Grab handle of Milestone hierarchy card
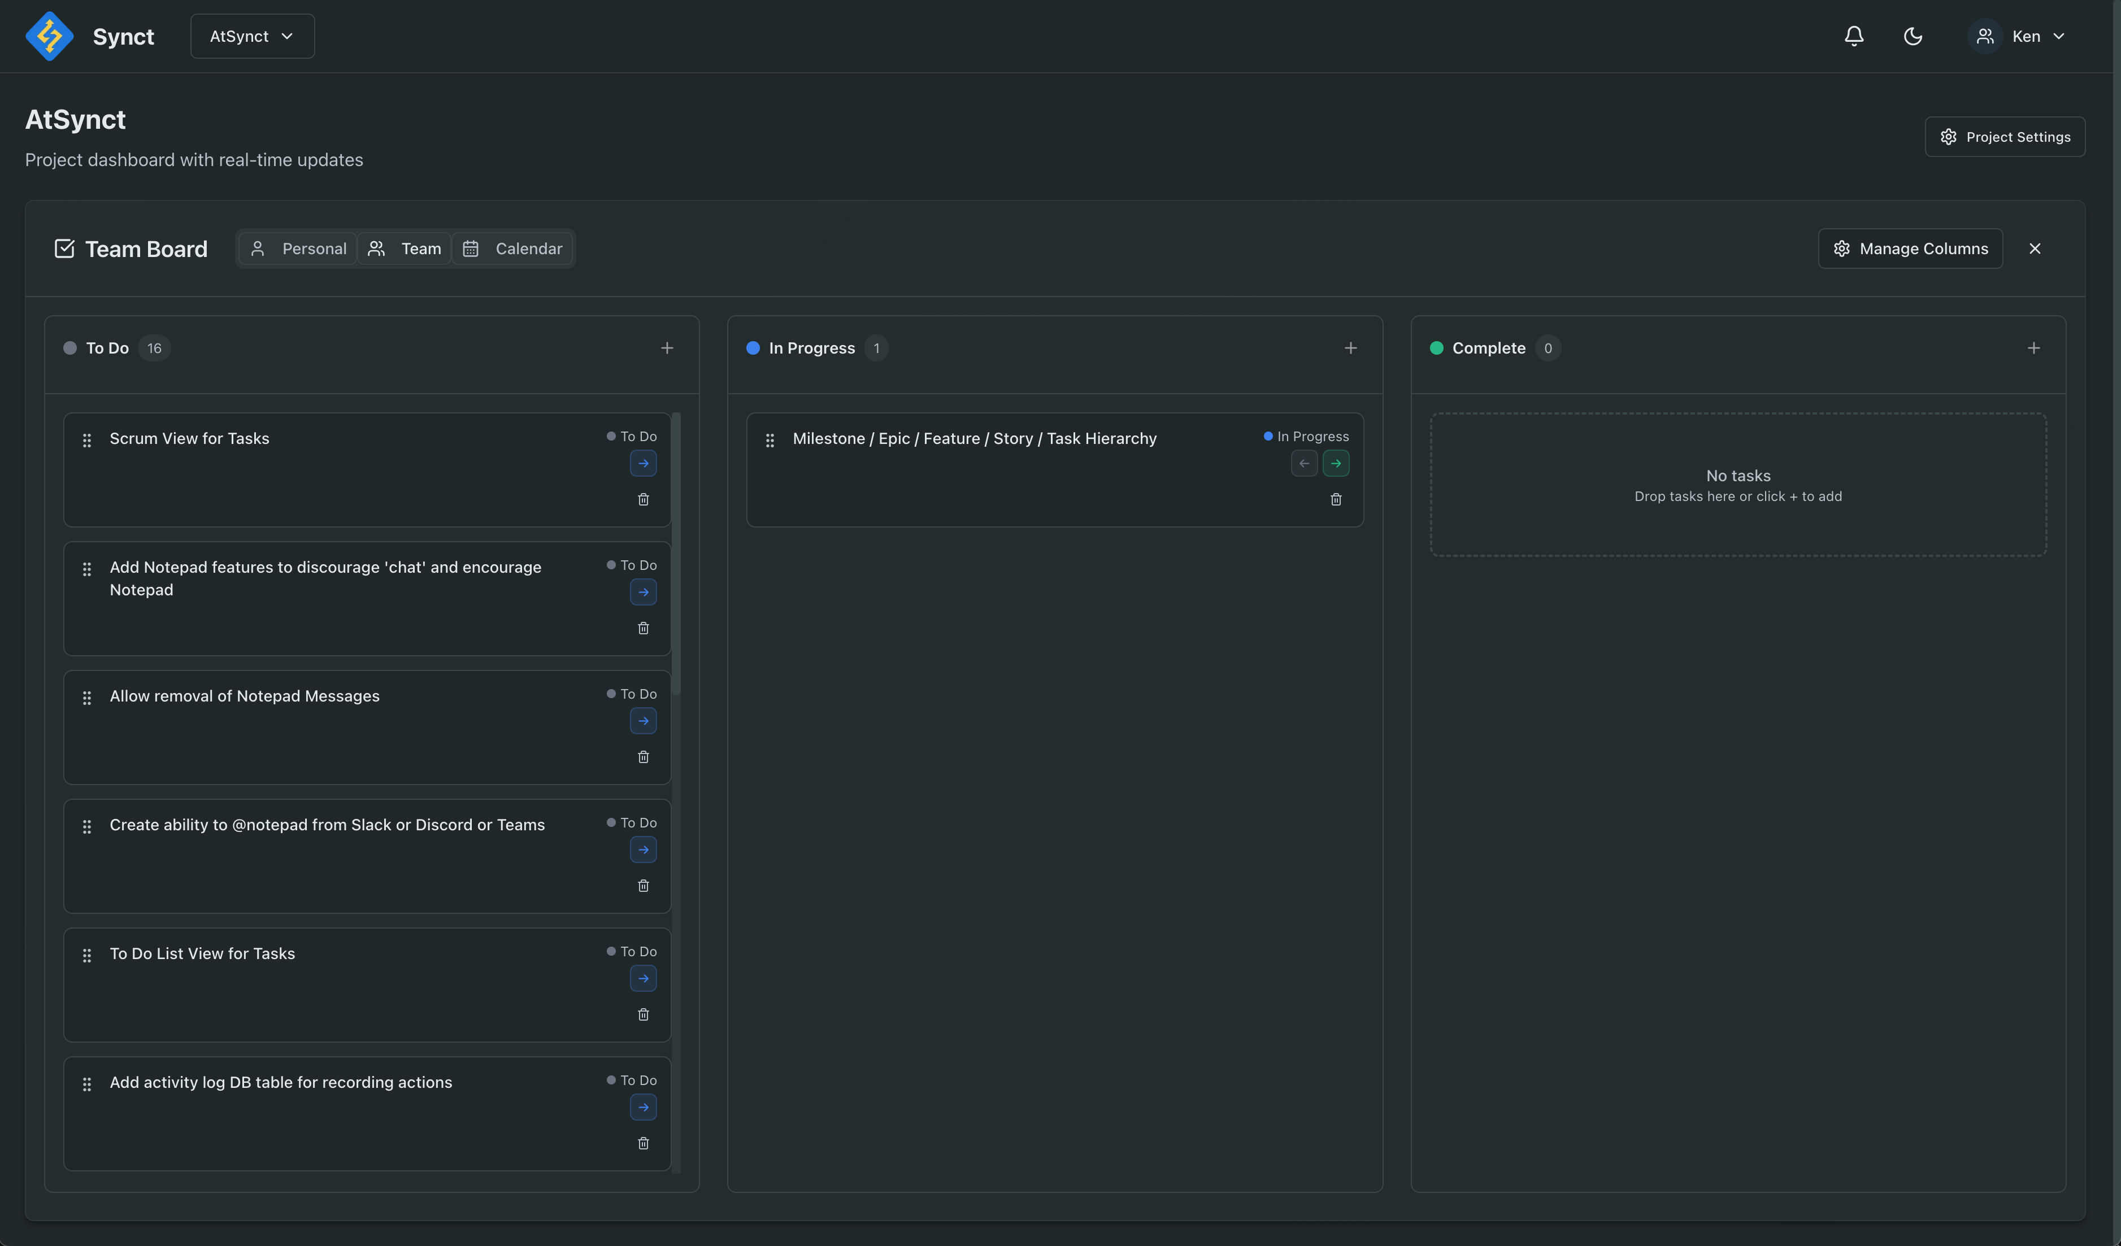This screenshot has width=2121, height=1246. [770, 440]
